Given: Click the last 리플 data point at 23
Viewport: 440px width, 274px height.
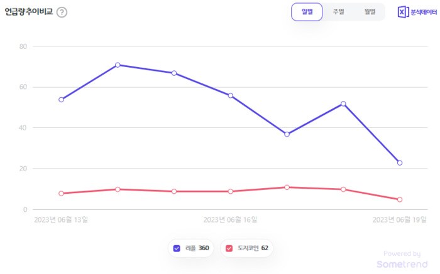Looking at the screenshot, I should pos(400,163).
